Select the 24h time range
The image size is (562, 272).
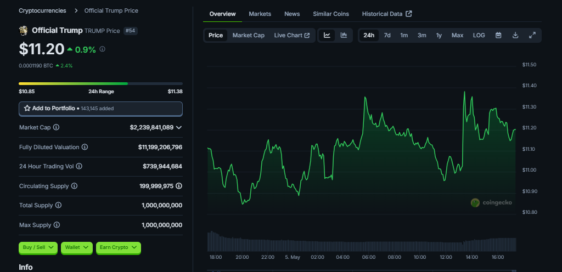369,35
